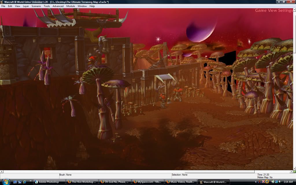This screenshot has width=296, height=185.
Task: Click the 'Time: 21:20' status entry
Action: (263, 175)
